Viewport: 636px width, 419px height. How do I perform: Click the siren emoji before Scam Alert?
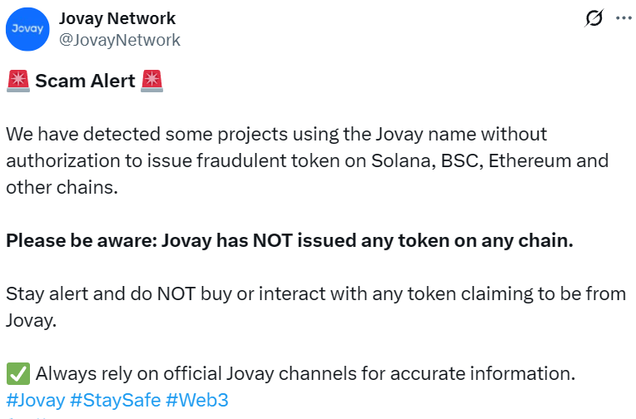click(17, 81)
